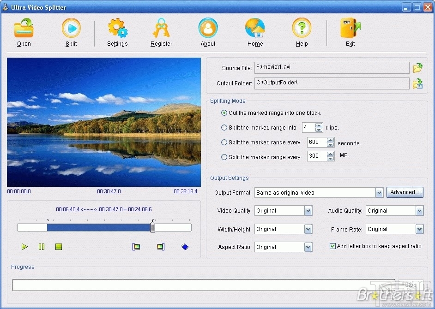435x309 pixels.
Task: Open the Settings panel
Action: click(x=117, y=31)
